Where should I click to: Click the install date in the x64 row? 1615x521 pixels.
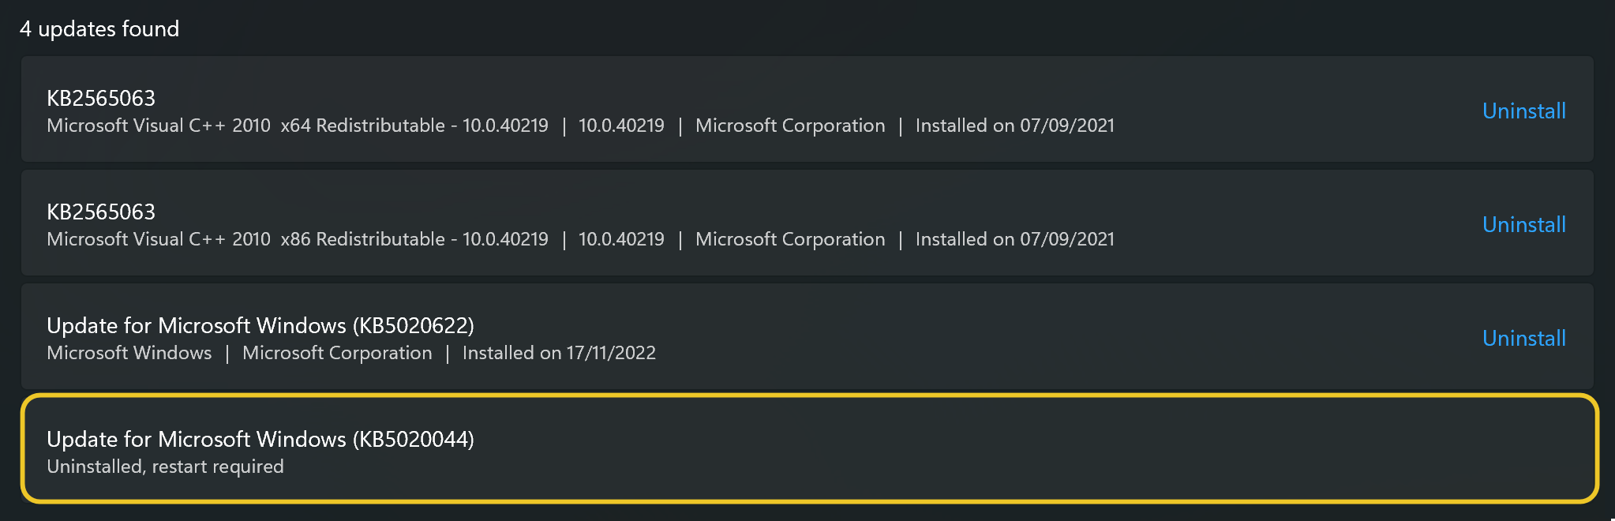click(x=1014, y=126)
